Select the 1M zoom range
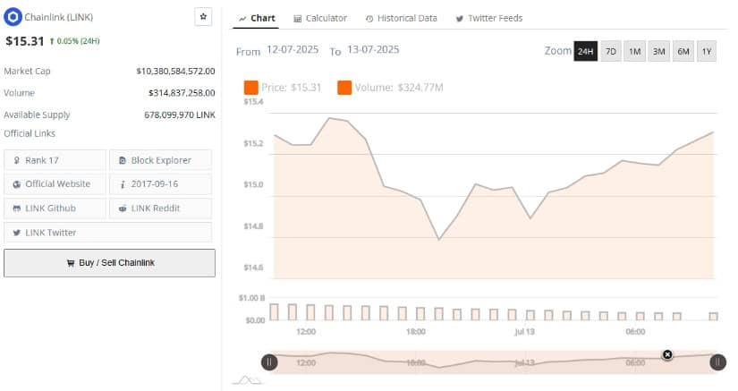The image size is (738, 391). click(635, 51)
